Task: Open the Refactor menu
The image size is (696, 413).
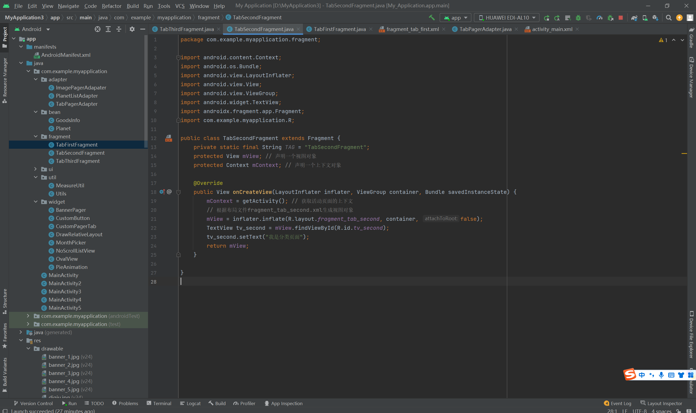Action: [111, 6]
